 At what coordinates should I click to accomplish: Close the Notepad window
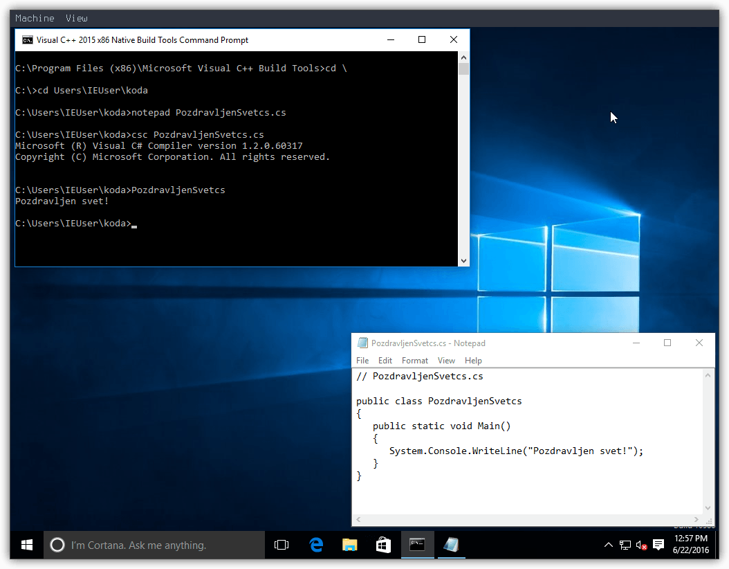(699, 343)
